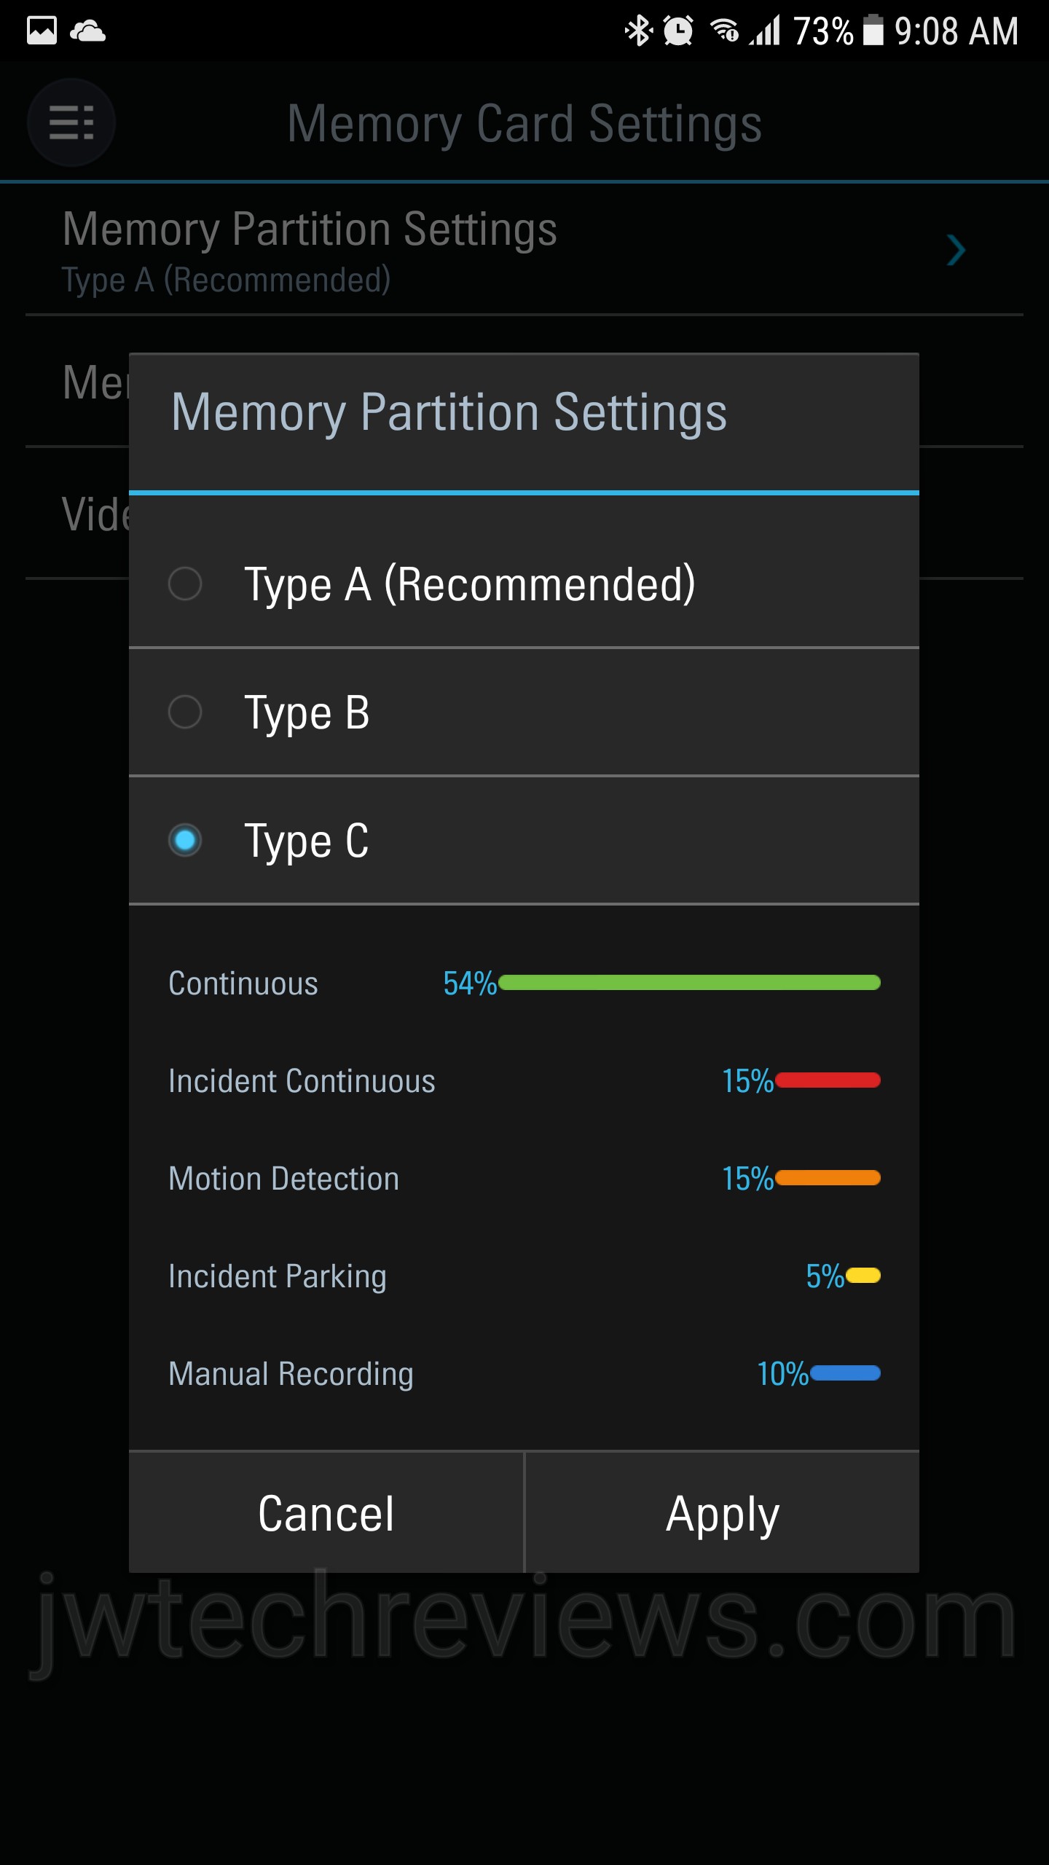This screenshot has width=1049, height=1865.
Task: Tap the picture notification icon
Action: [42, 31]
